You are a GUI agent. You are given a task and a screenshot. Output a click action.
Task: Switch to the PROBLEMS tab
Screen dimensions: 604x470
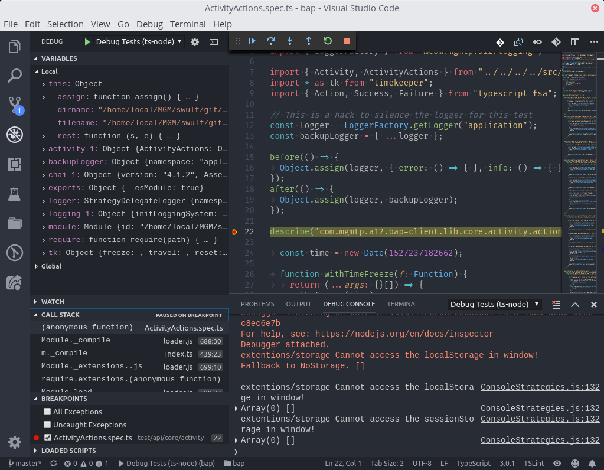257,304
